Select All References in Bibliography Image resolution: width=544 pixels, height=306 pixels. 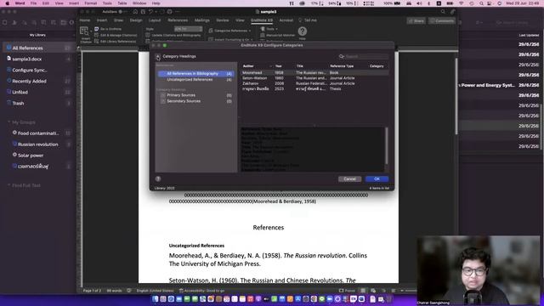pyautogui.click(x=196, y=74)
